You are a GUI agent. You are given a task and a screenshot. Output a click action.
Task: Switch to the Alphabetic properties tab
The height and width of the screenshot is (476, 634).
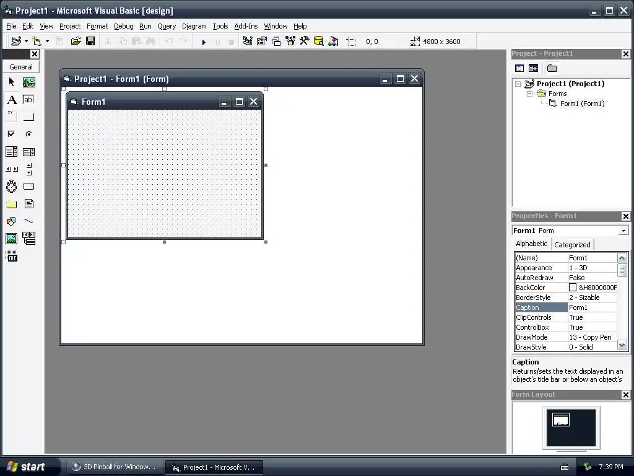(531, 244)
